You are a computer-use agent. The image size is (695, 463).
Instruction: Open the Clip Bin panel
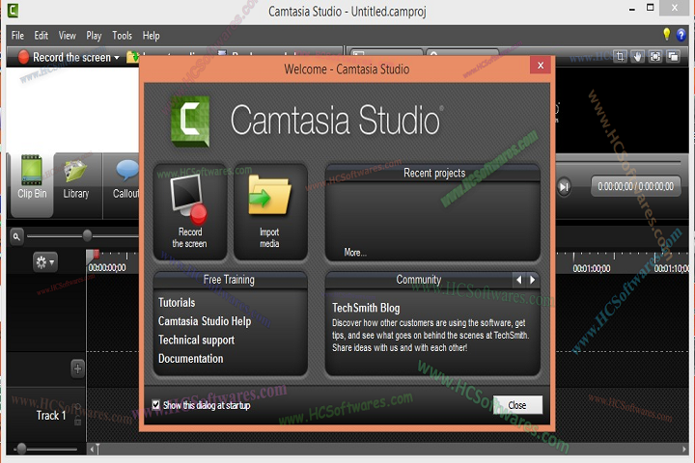31,178
